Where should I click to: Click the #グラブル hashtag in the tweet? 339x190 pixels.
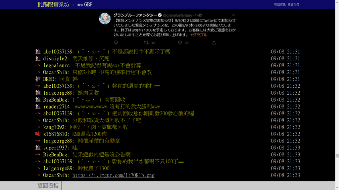[199, 35]
